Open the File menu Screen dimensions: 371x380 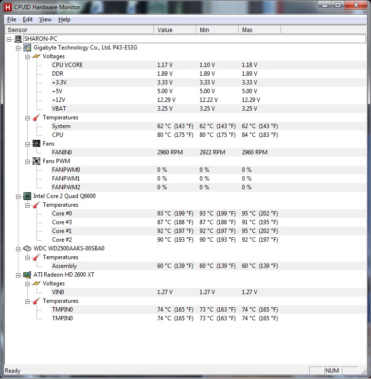[x=12, y=19]
